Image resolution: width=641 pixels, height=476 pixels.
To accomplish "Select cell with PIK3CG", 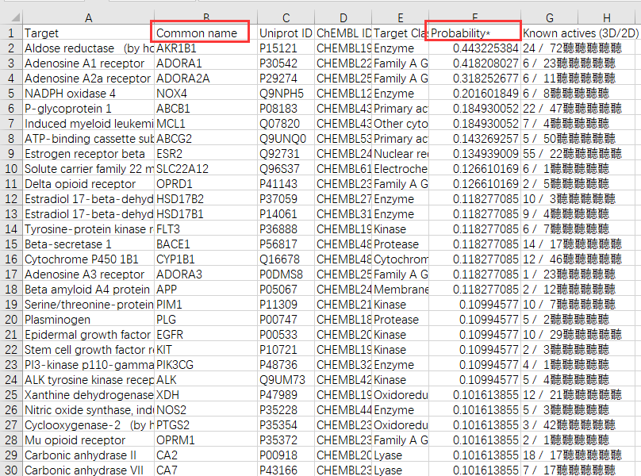I will coord(205,365).
